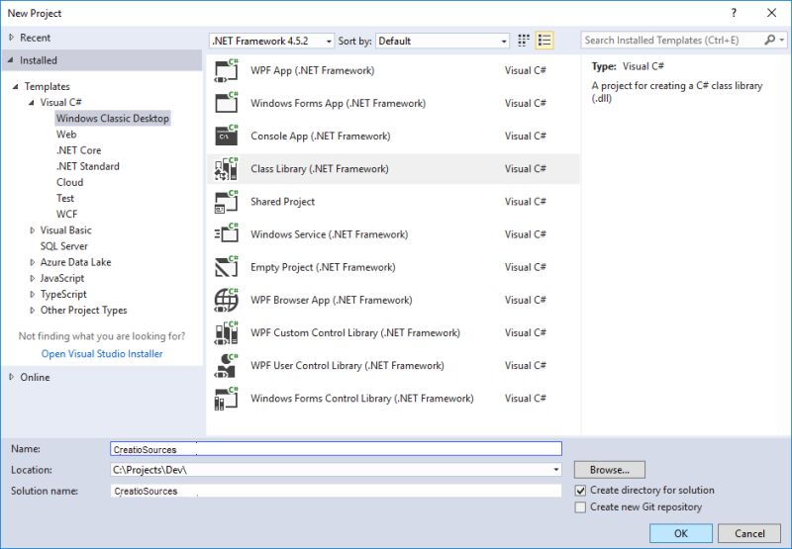The width and height of the screenshot is (792, 549).
Task: Select WPF Browser App template name
Action: 332,301
